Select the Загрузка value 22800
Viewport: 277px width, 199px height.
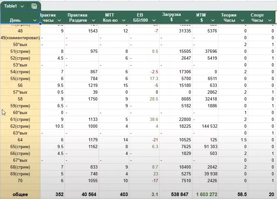[185, 119]
